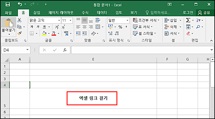This screenshot has width=215, height=119.
Task: Click the 로그인 sign-in link
Action: [x=188, y=13]
